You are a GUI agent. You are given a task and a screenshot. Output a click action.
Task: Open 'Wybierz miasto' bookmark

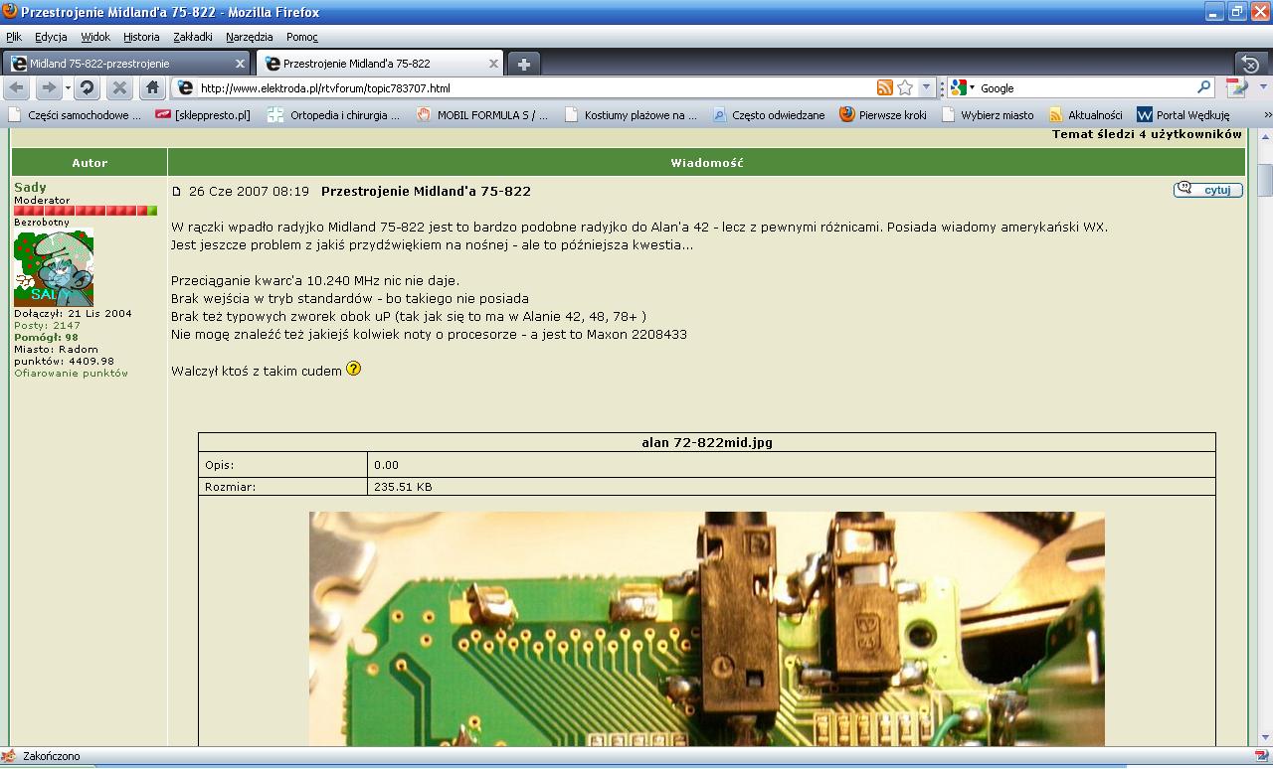pyautogui.click(x=988, y=115)
